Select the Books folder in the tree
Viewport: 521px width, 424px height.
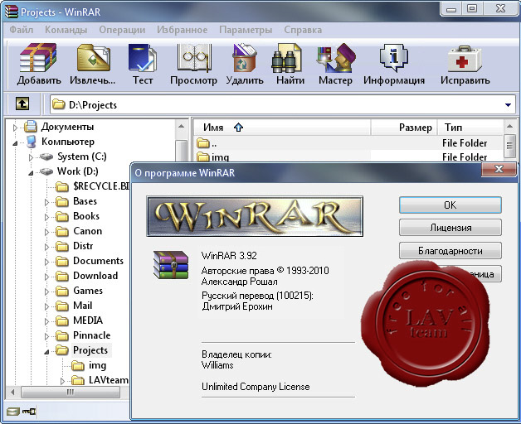click(x=86, y=216)
